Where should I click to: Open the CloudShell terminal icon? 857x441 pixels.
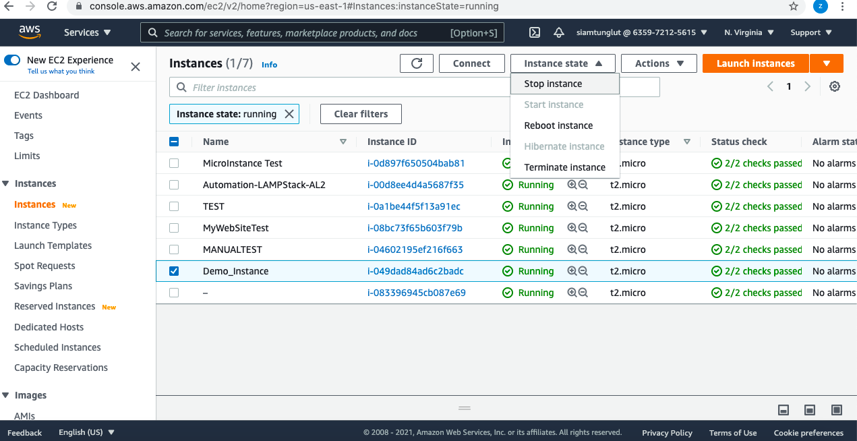pos(534,32)
